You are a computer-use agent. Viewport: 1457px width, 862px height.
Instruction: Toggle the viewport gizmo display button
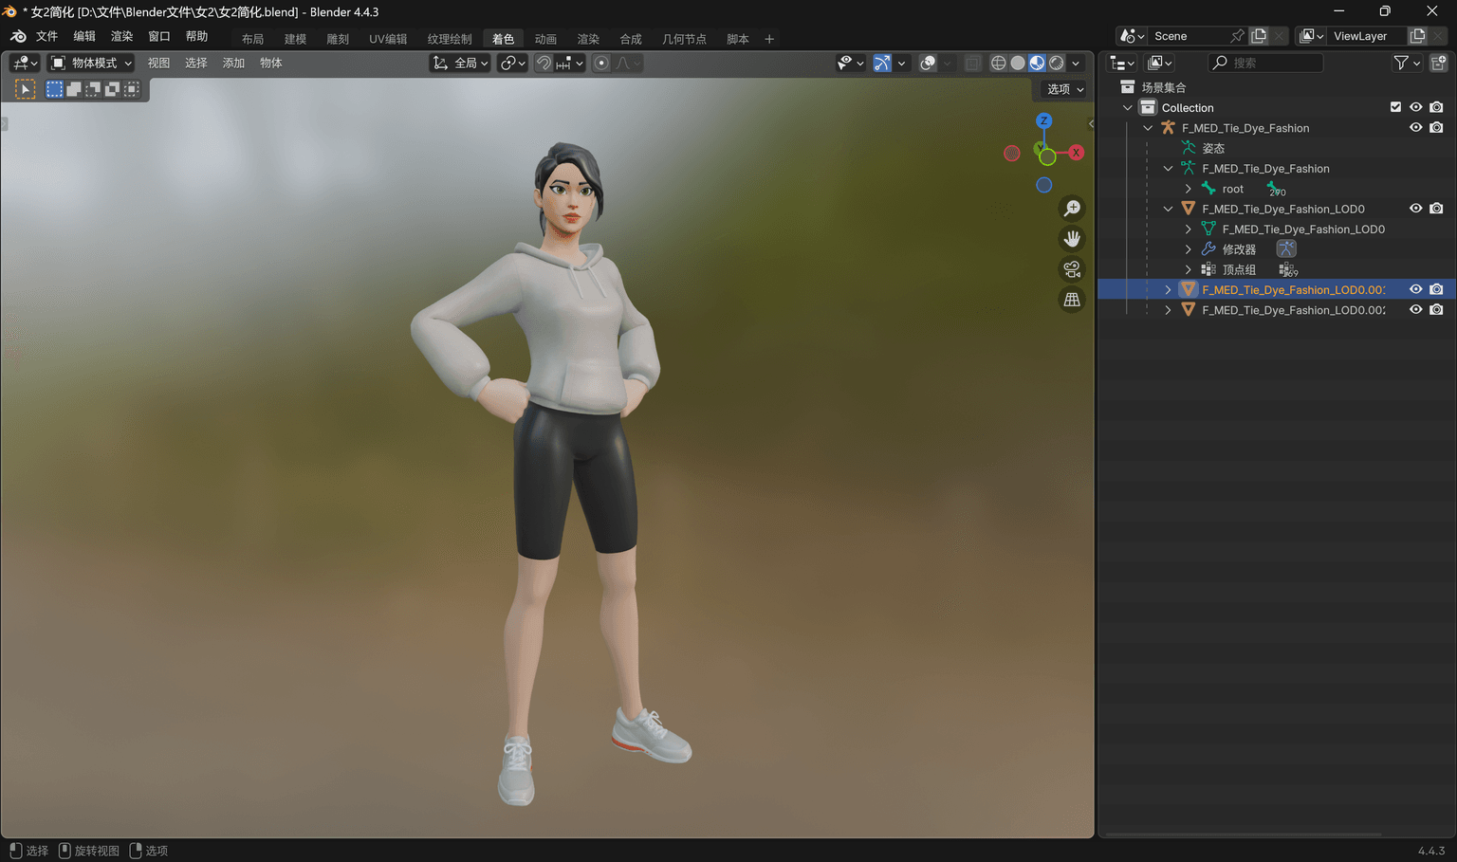882,63
